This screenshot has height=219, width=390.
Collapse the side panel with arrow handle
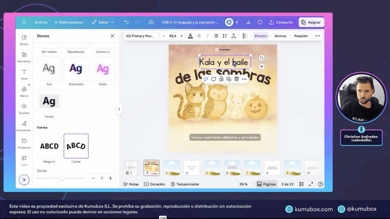click(x=119, y=109)
